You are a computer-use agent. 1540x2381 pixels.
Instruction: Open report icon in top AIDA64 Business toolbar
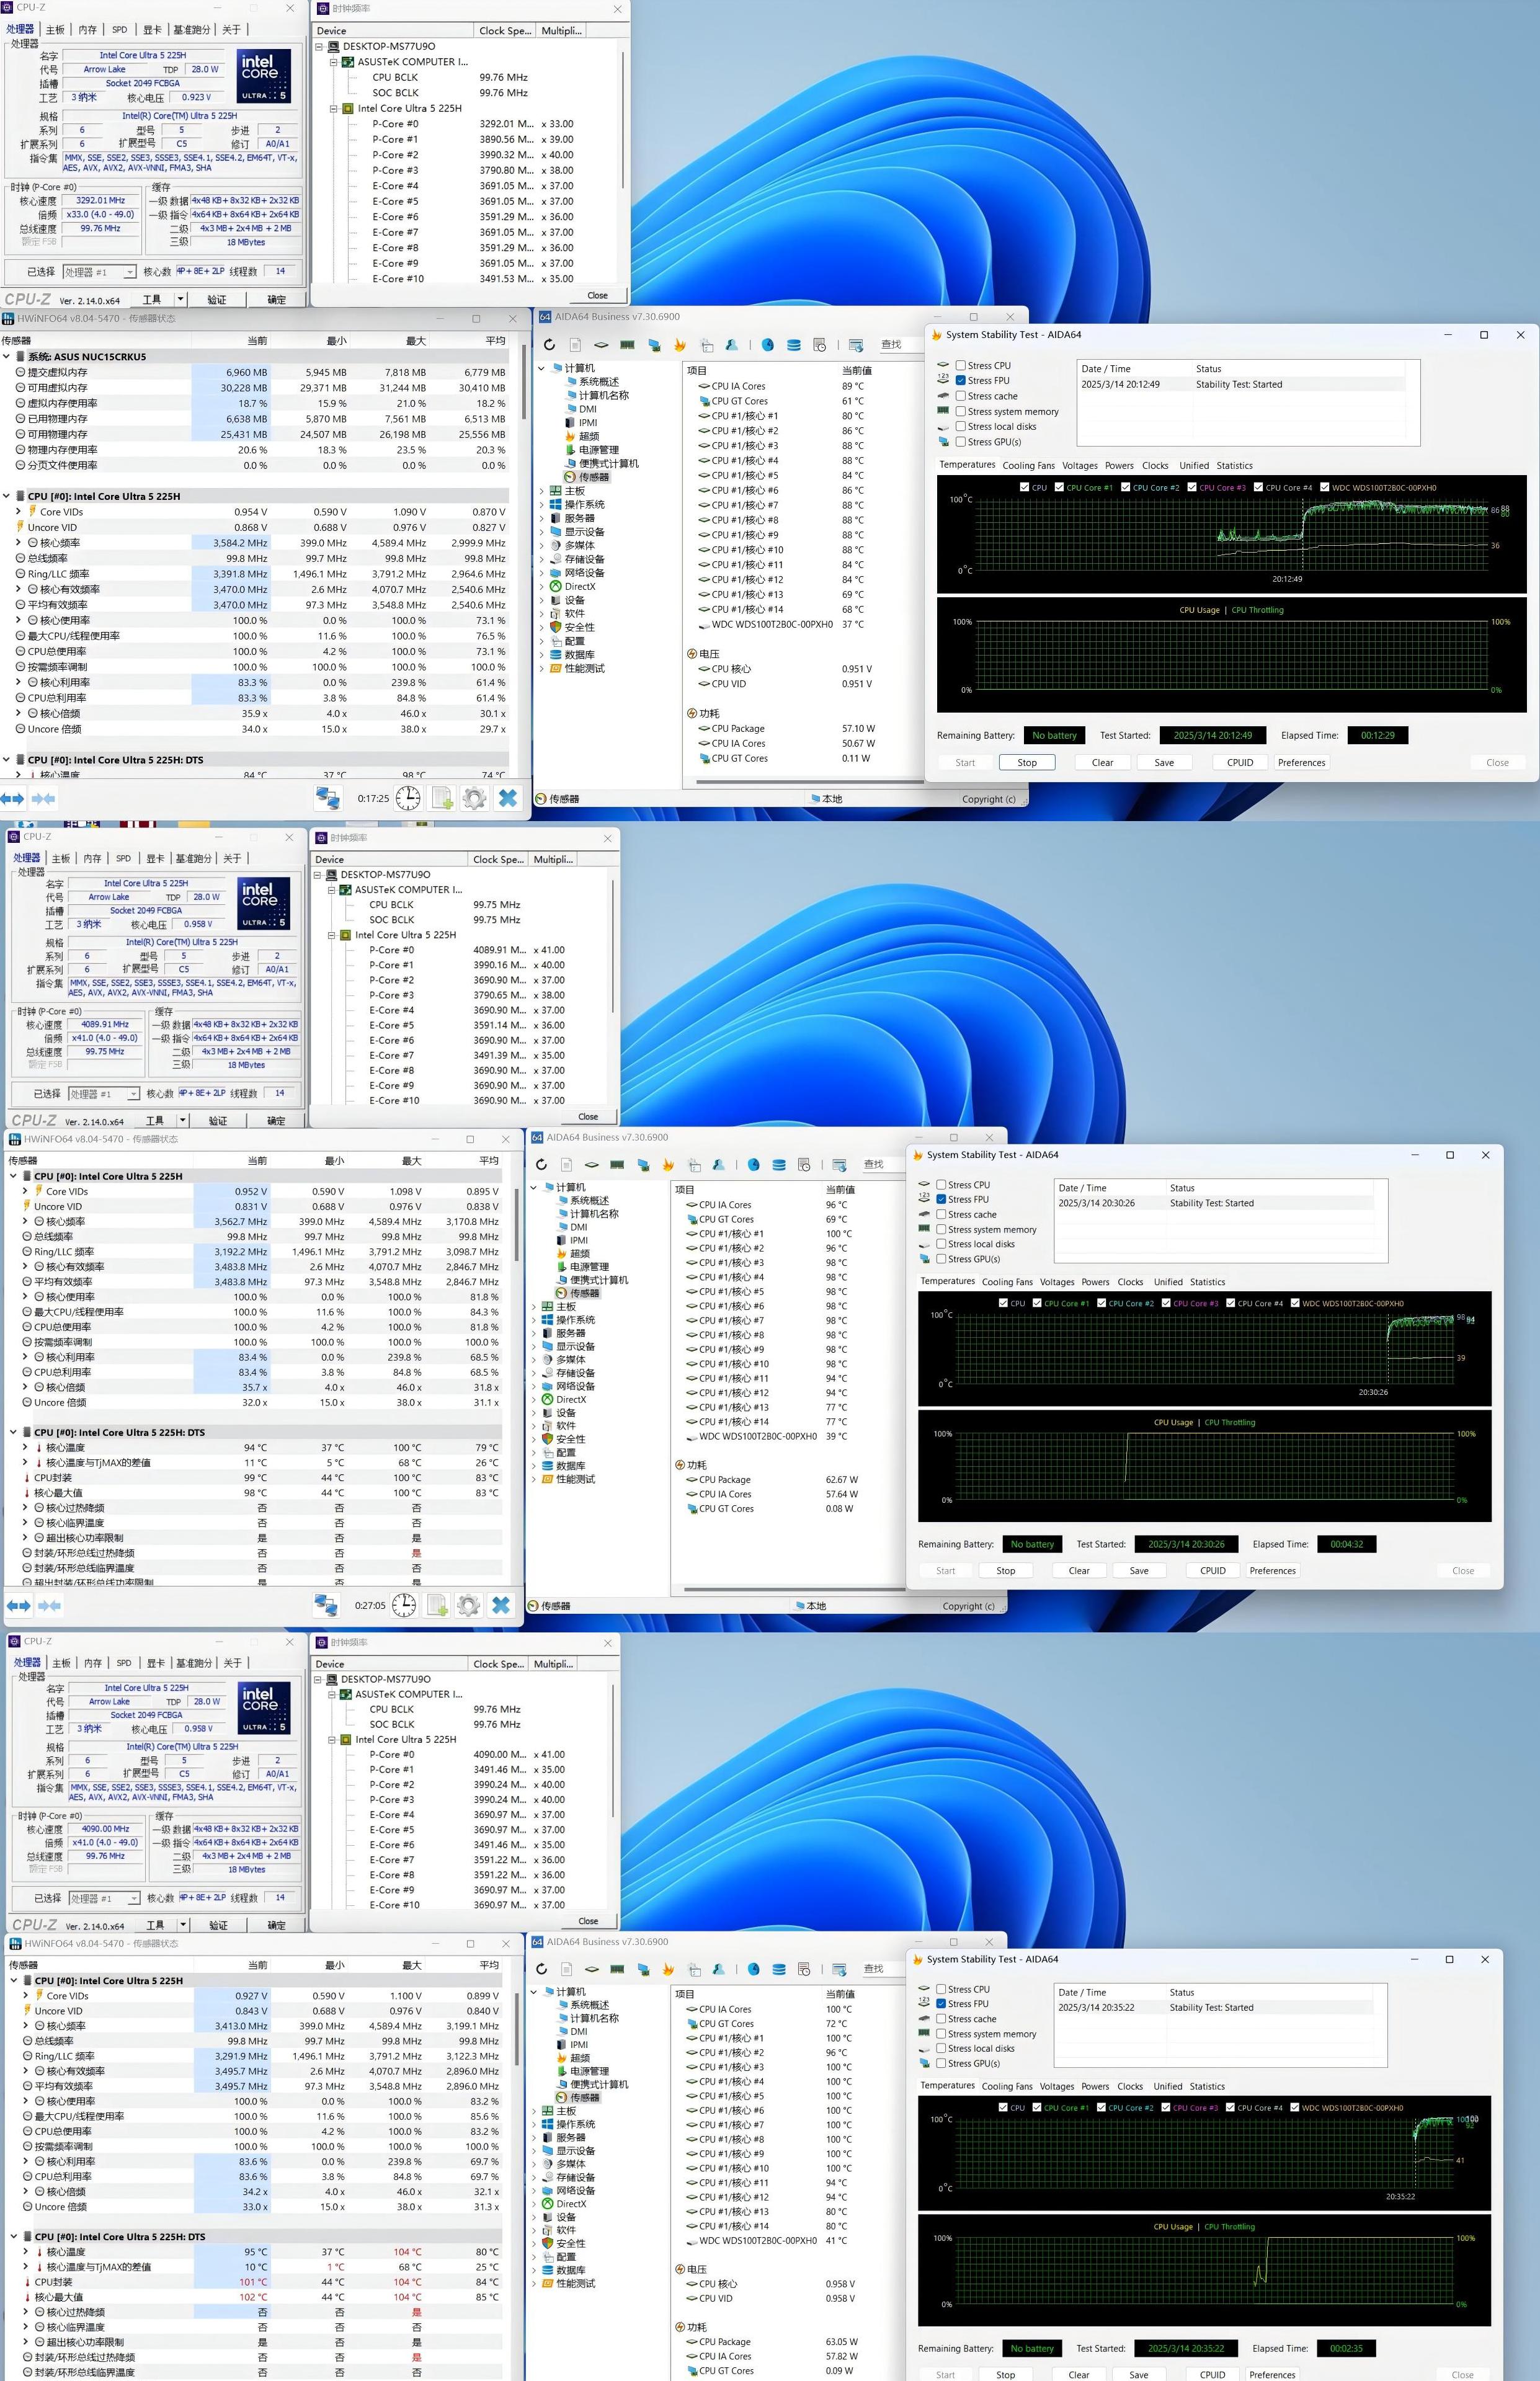click(x=575, y=345)
